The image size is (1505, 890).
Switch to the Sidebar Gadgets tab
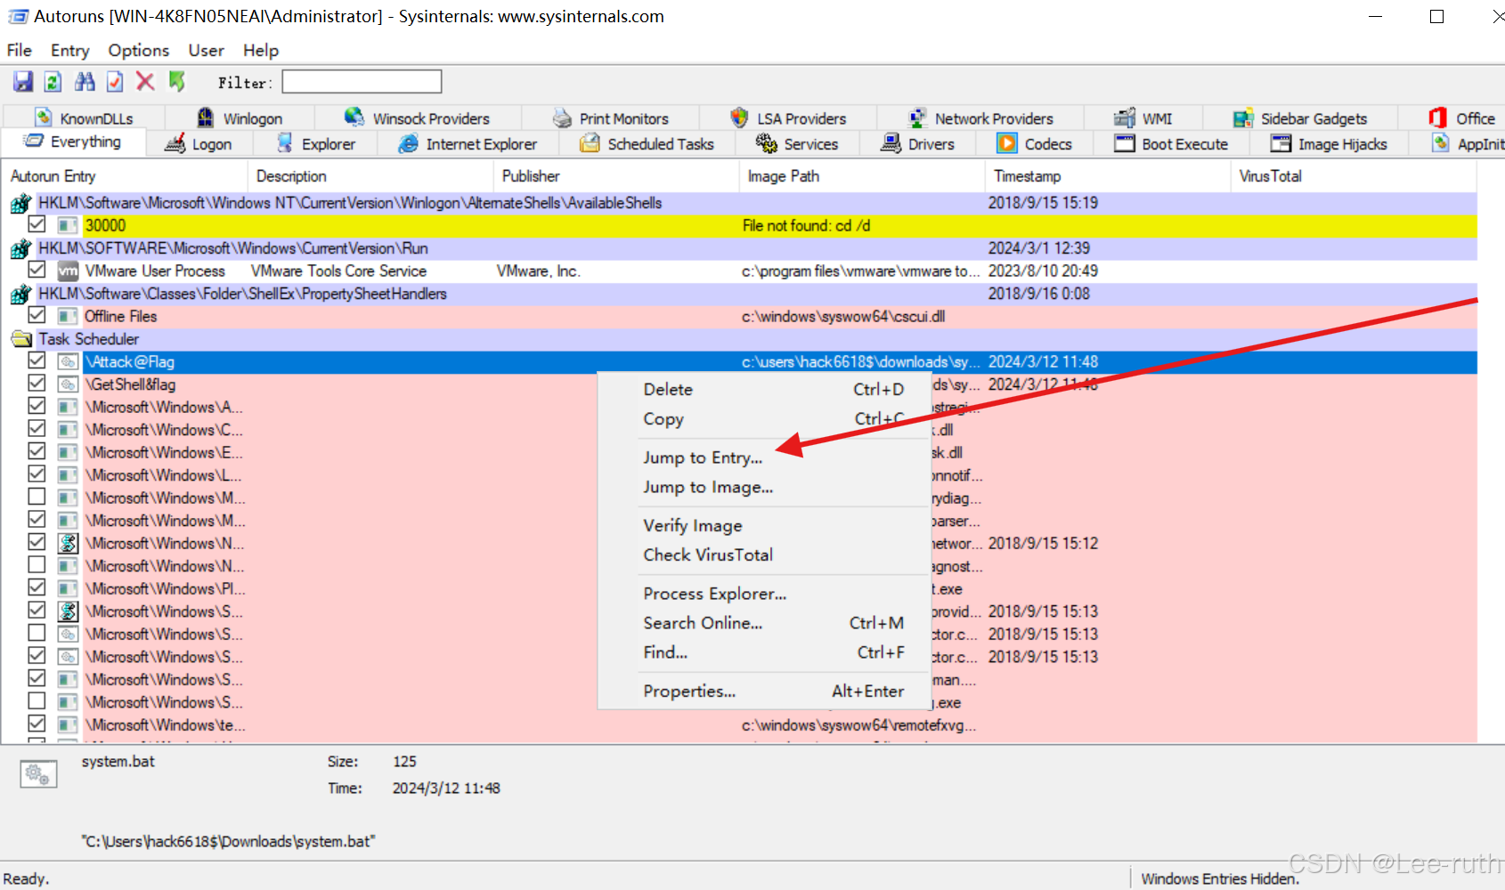[1300, 118]
